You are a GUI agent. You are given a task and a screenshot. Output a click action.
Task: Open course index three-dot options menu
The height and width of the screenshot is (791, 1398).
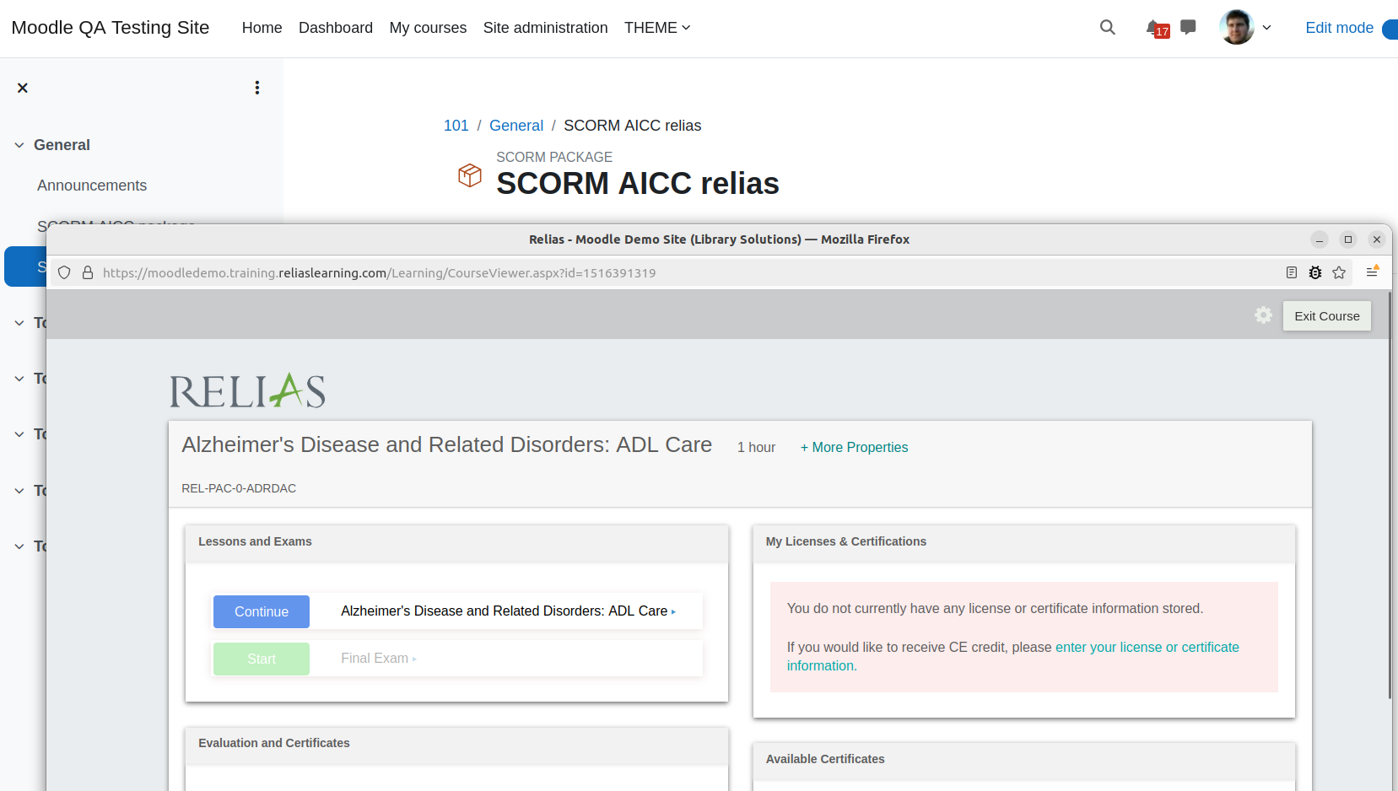pos(257,88)
